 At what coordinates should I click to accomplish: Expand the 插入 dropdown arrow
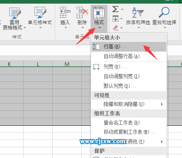66,28
